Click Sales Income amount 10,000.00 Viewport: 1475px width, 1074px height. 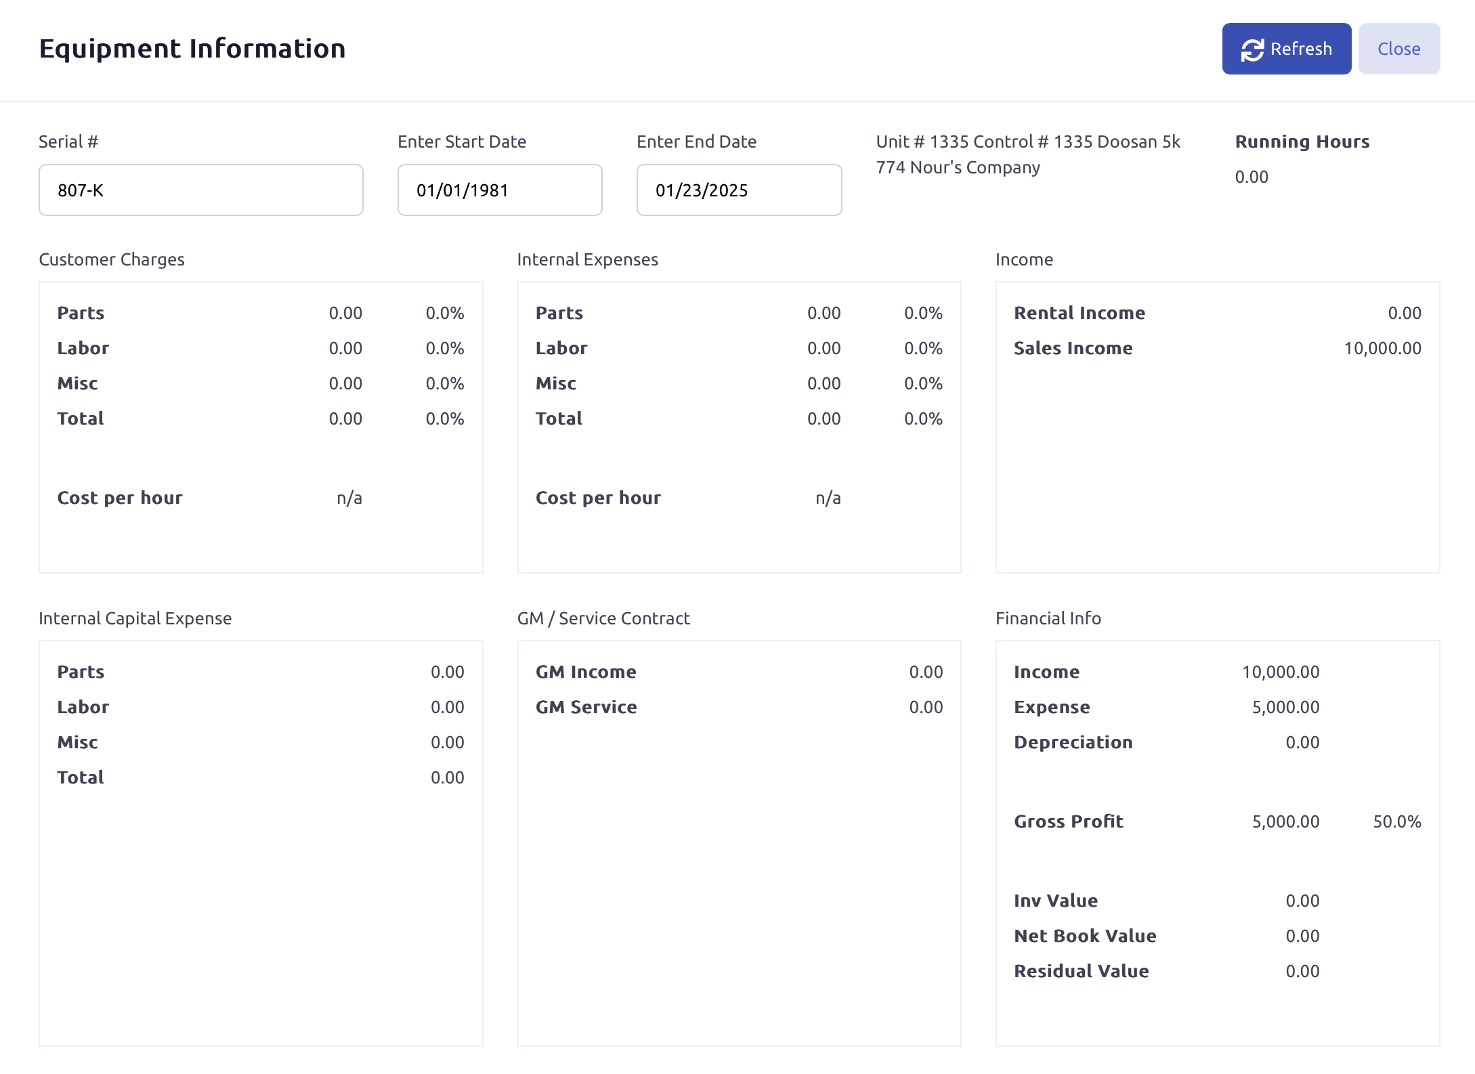click(1382, 349)
